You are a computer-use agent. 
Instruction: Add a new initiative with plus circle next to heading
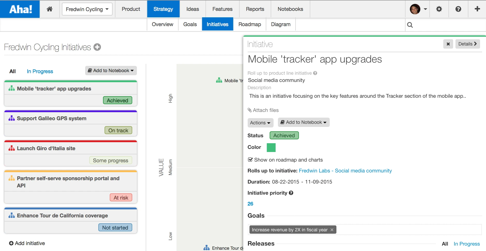(97, 47)
